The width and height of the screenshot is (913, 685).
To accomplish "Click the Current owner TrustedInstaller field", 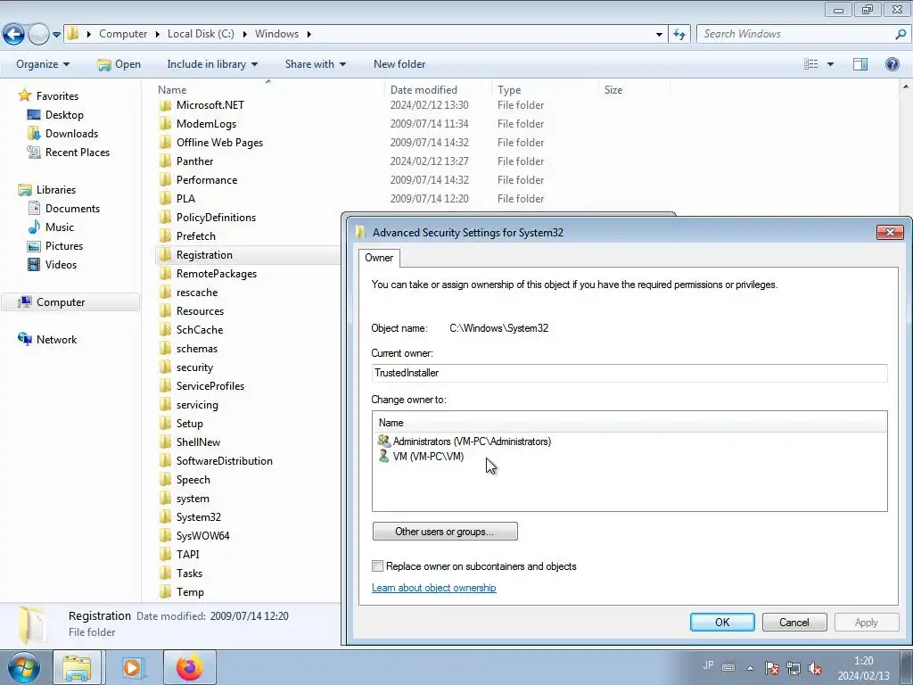I will 629,373.
